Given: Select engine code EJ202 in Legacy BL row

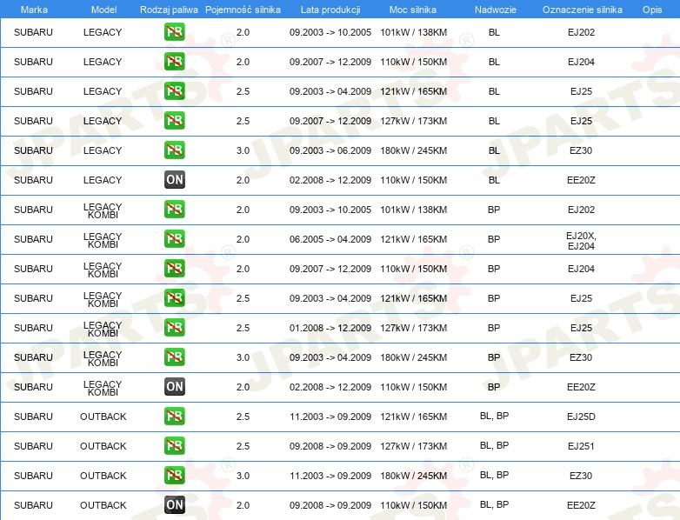Looking at the screenshot, I should coord(581,32).
